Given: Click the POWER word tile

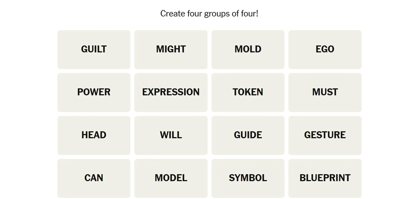Looking at the screenshot, I should (x=94, y=93).
